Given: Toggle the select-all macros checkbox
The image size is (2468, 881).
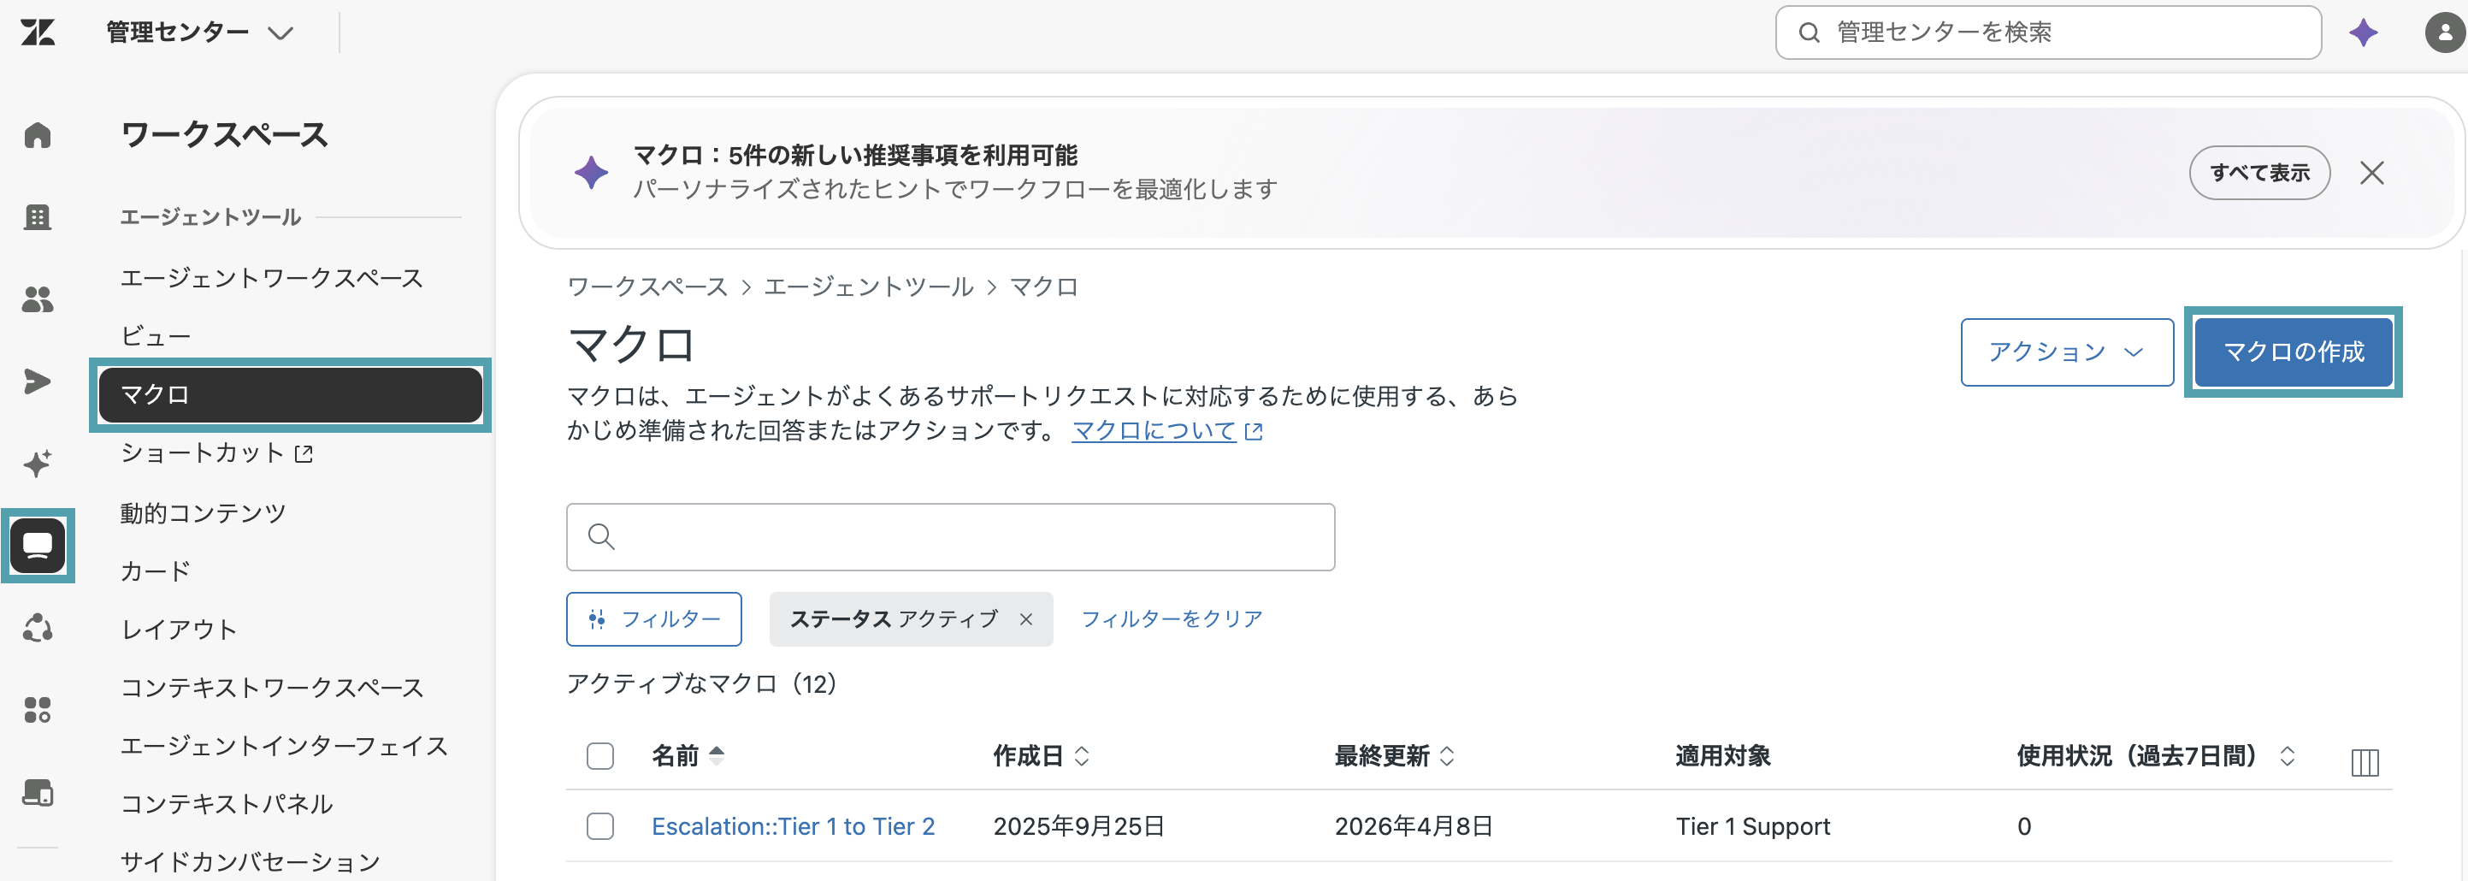Looking at the screenshot, I should [x=599, y=756].
